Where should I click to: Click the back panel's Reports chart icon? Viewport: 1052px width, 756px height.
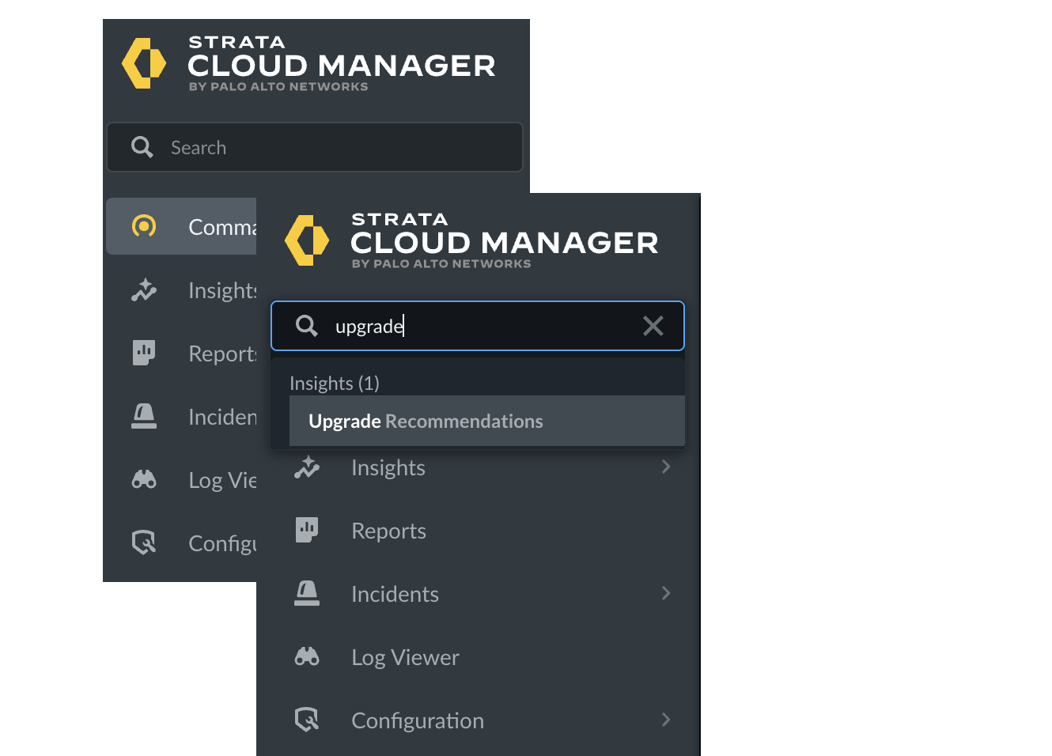pyautogui.click(x=144, y=353)
